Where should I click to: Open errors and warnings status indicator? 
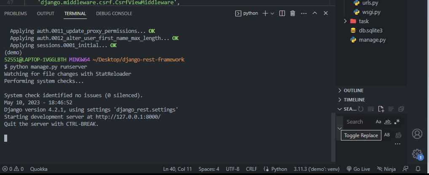tap(13, 169)
